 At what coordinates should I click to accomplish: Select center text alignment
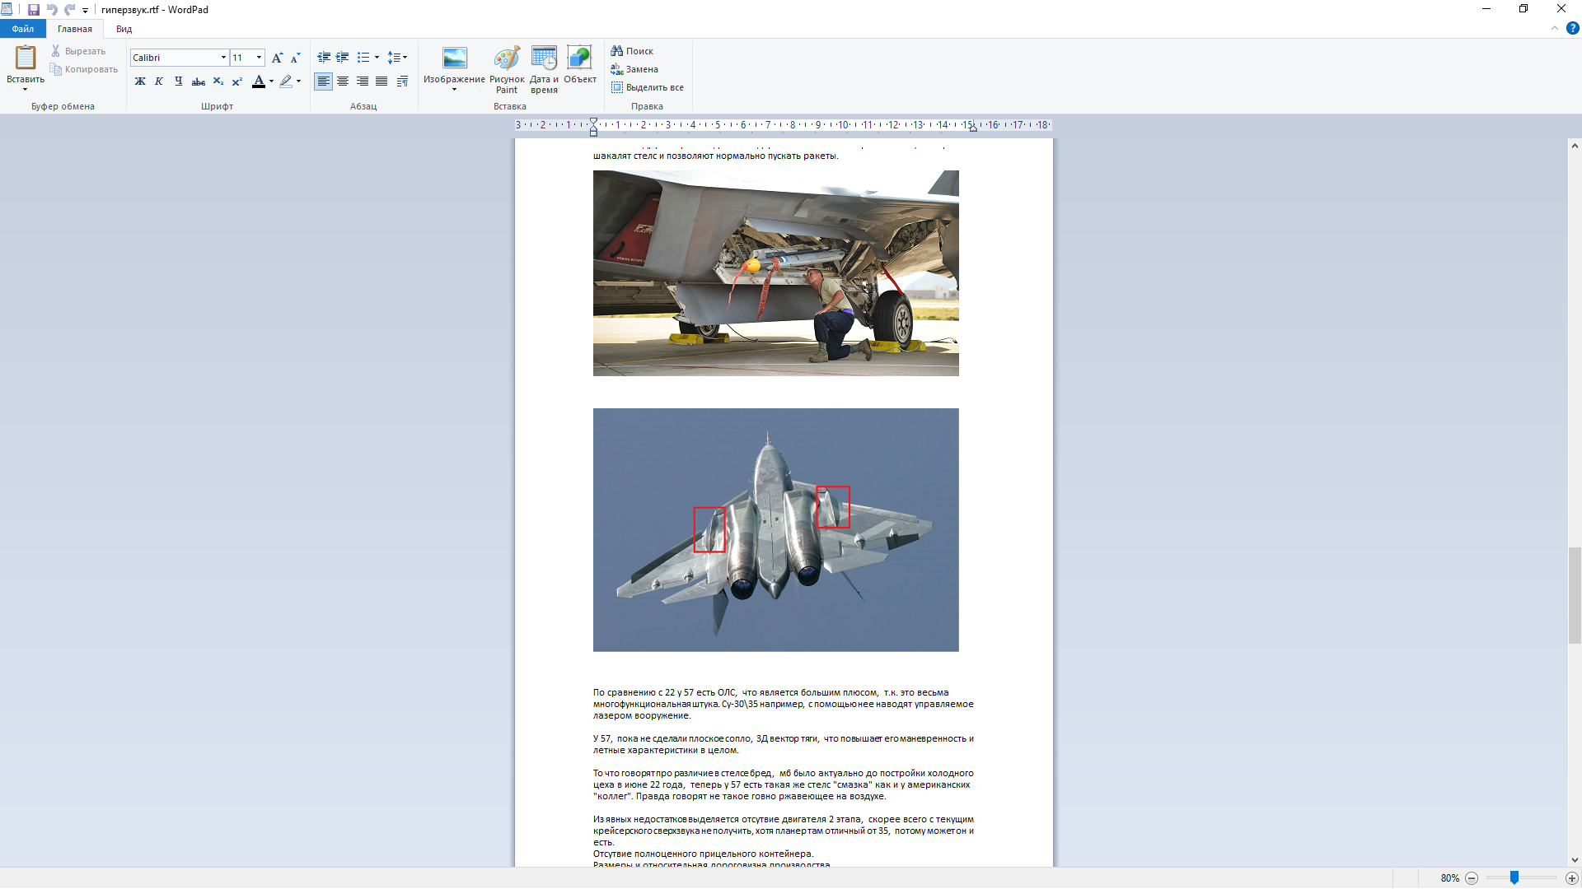pos(343,81)
